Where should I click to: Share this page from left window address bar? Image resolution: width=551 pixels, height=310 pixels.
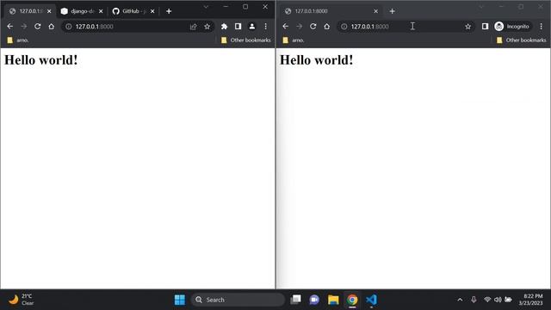click(193, 27)
